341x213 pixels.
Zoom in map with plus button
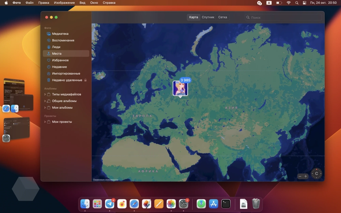pyautogui.click(x=306, y=176)
